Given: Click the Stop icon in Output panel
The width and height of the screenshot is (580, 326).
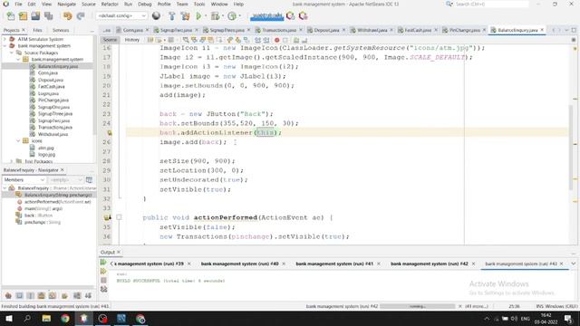Looking at the screenshot, I should click(x=103, y=280).
